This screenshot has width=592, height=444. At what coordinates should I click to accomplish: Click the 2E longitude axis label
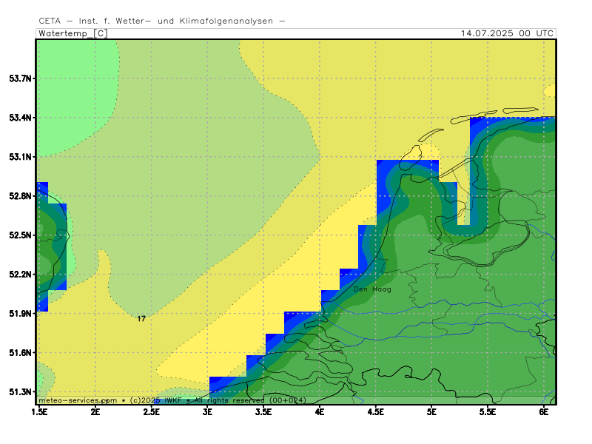(x=95, y=412)
